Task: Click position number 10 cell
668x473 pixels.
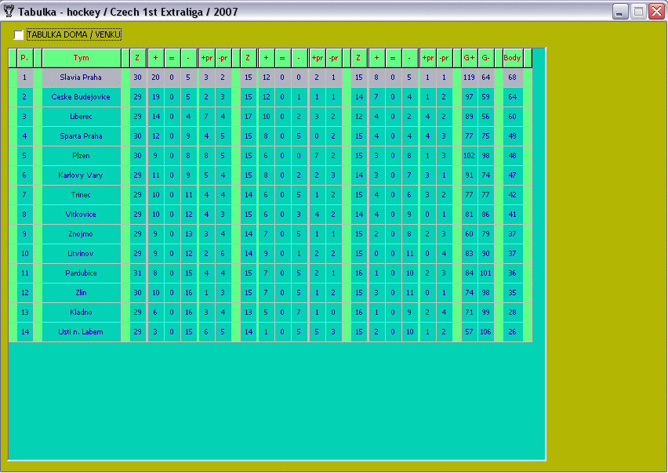Action: pyautogui.click(x=25, y=254)
